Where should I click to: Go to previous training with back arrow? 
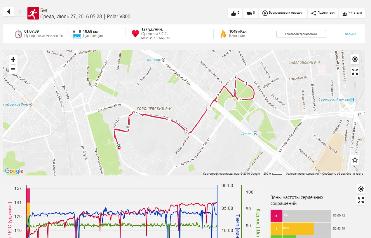8,12
